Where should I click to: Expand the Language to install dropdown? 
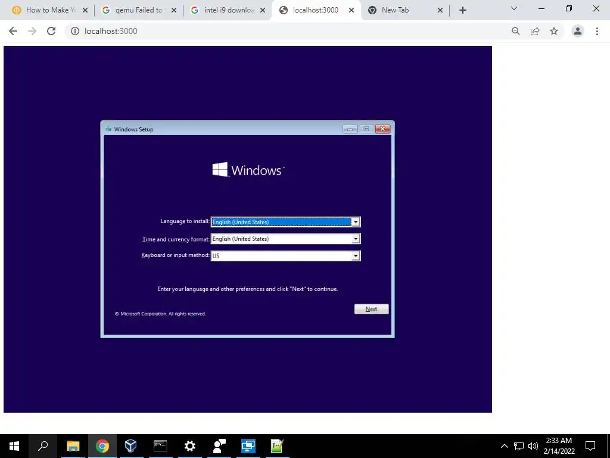[356, 222]
